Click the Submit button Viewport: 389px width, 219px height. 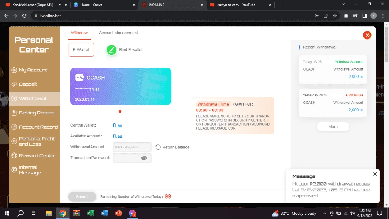point(82,197)
